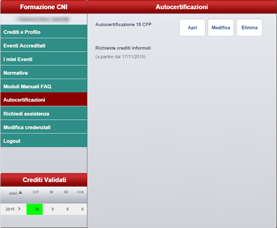Click the green 30 CFP cell

tap(34, 209)
